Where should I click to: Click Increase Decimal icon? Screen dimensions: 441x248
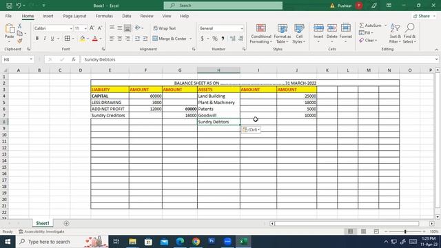(233, 39)
